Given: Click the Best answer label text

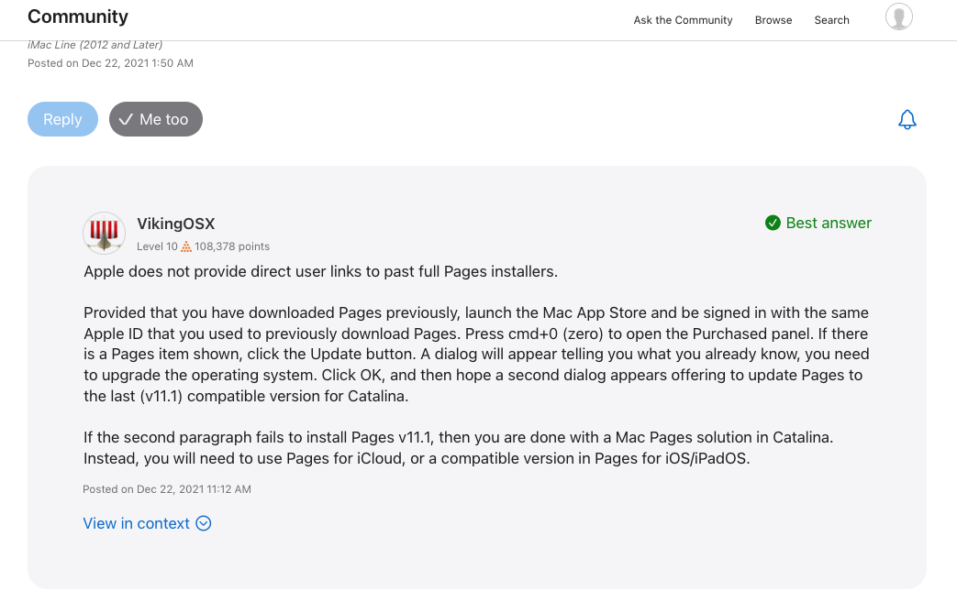Looking at the screenshot, I should 829,223.
